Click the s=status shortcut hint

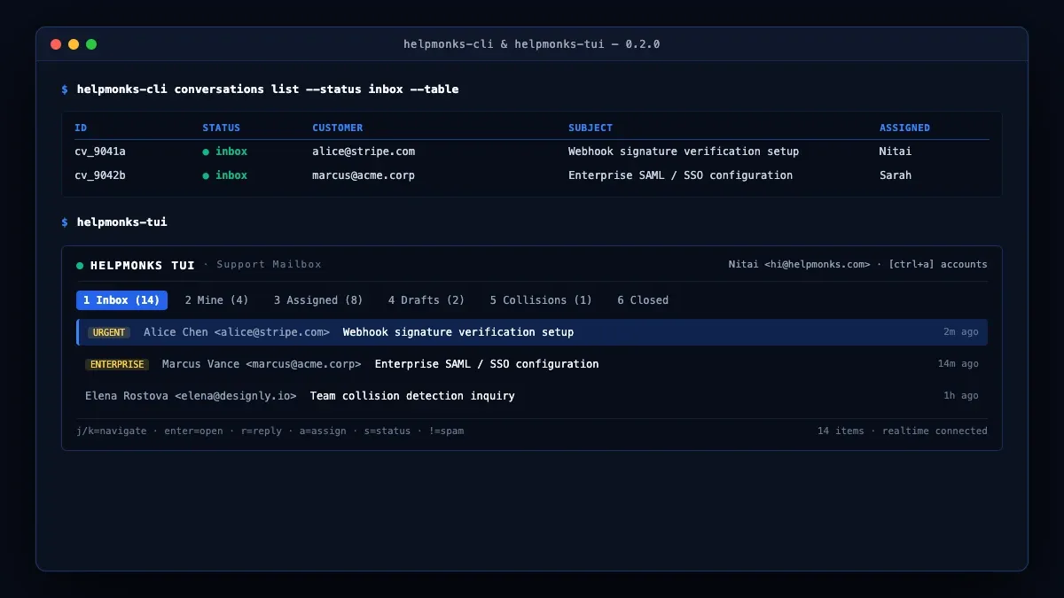[x=387, y=431]
